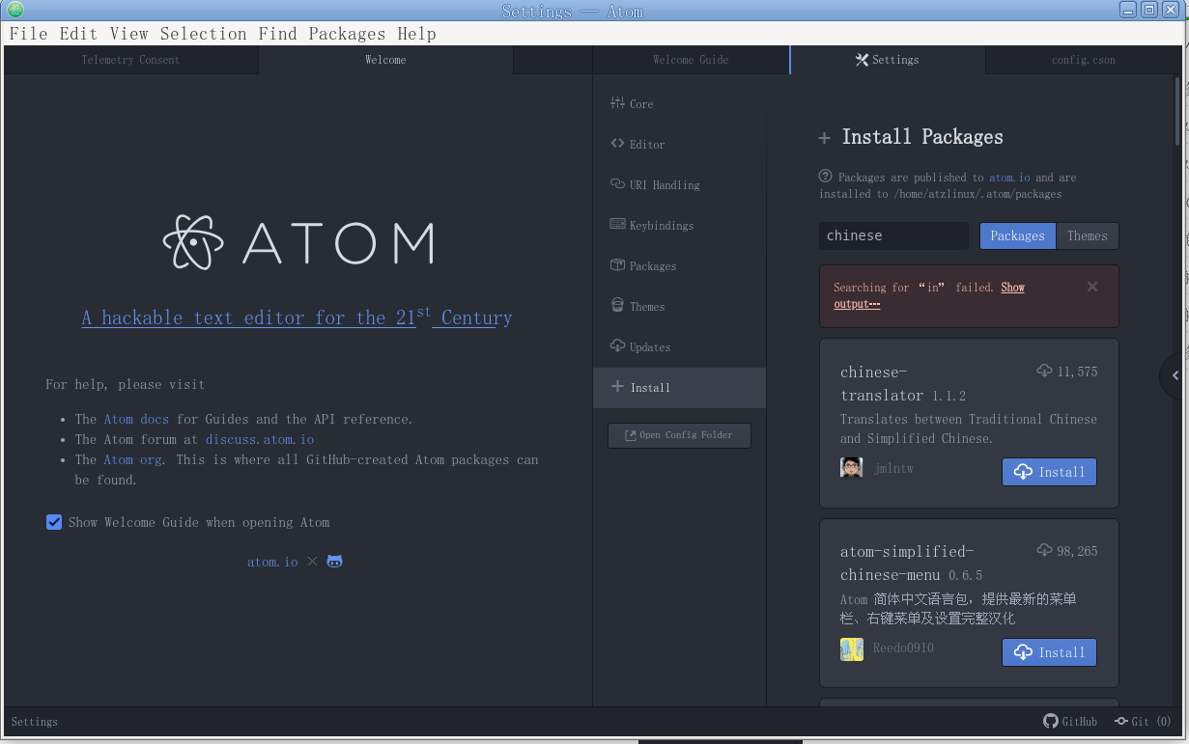Open the window menu icon in title bar
Screen dimensions: 1189x744
pyautogui.click(x=15, y=11)
